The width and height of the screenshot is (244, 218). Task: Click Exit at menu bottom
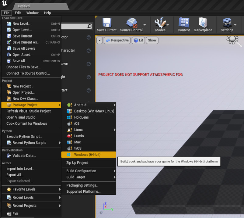pos(31,214)
